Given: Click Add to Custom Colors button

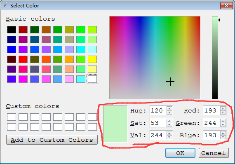Looking at the screenshot, I should 52,140.
